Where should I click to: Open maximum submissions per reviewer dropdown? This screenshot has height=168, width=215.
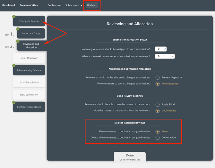pyautogui.click(x=165, y=56)
